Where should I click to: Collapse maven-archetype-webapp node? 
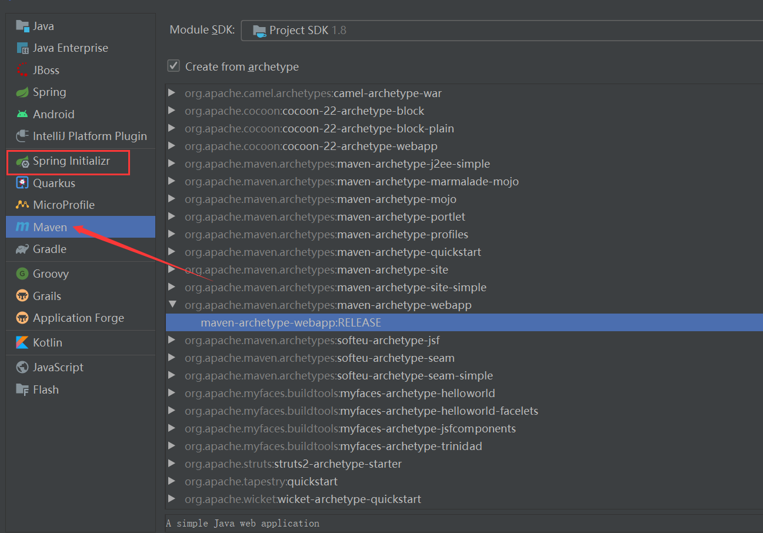click(172, 305)
